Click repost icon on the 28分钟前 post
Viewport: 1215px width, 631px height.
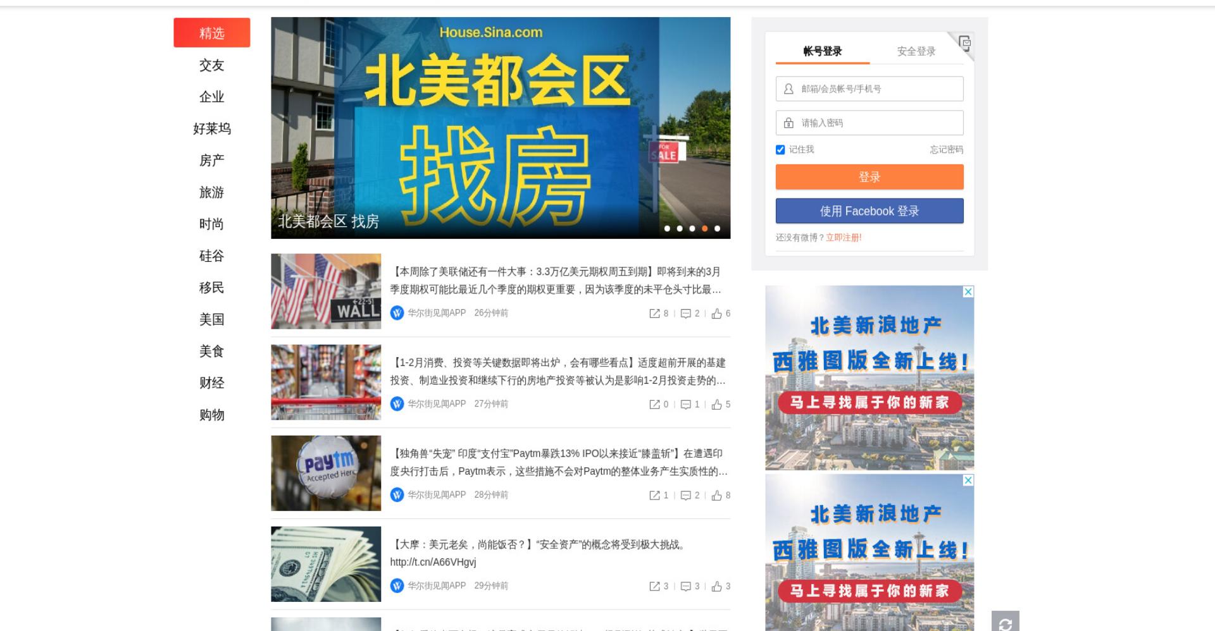coord(654,496)
